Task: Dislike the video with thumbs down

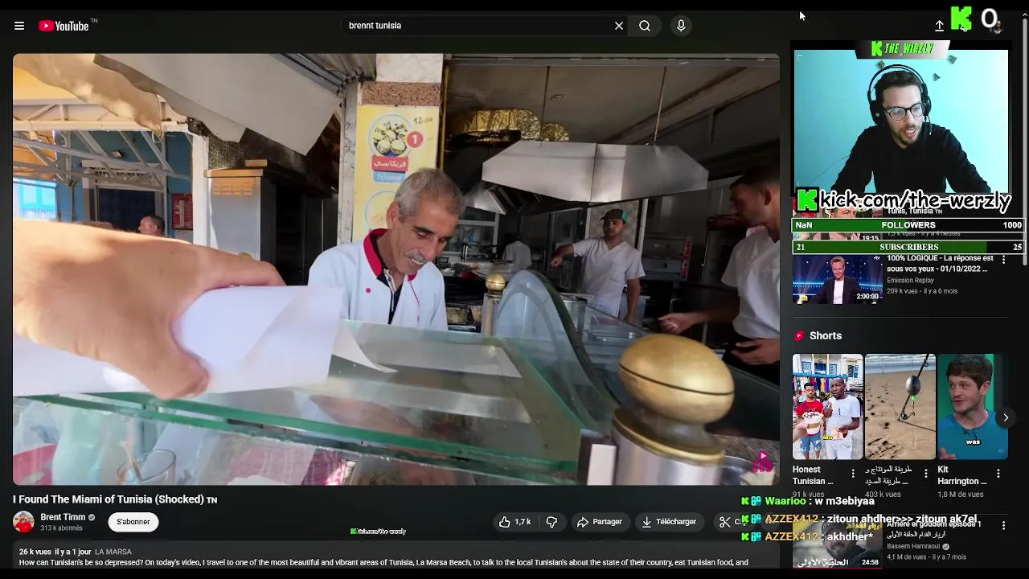Action: coord(552,522)
